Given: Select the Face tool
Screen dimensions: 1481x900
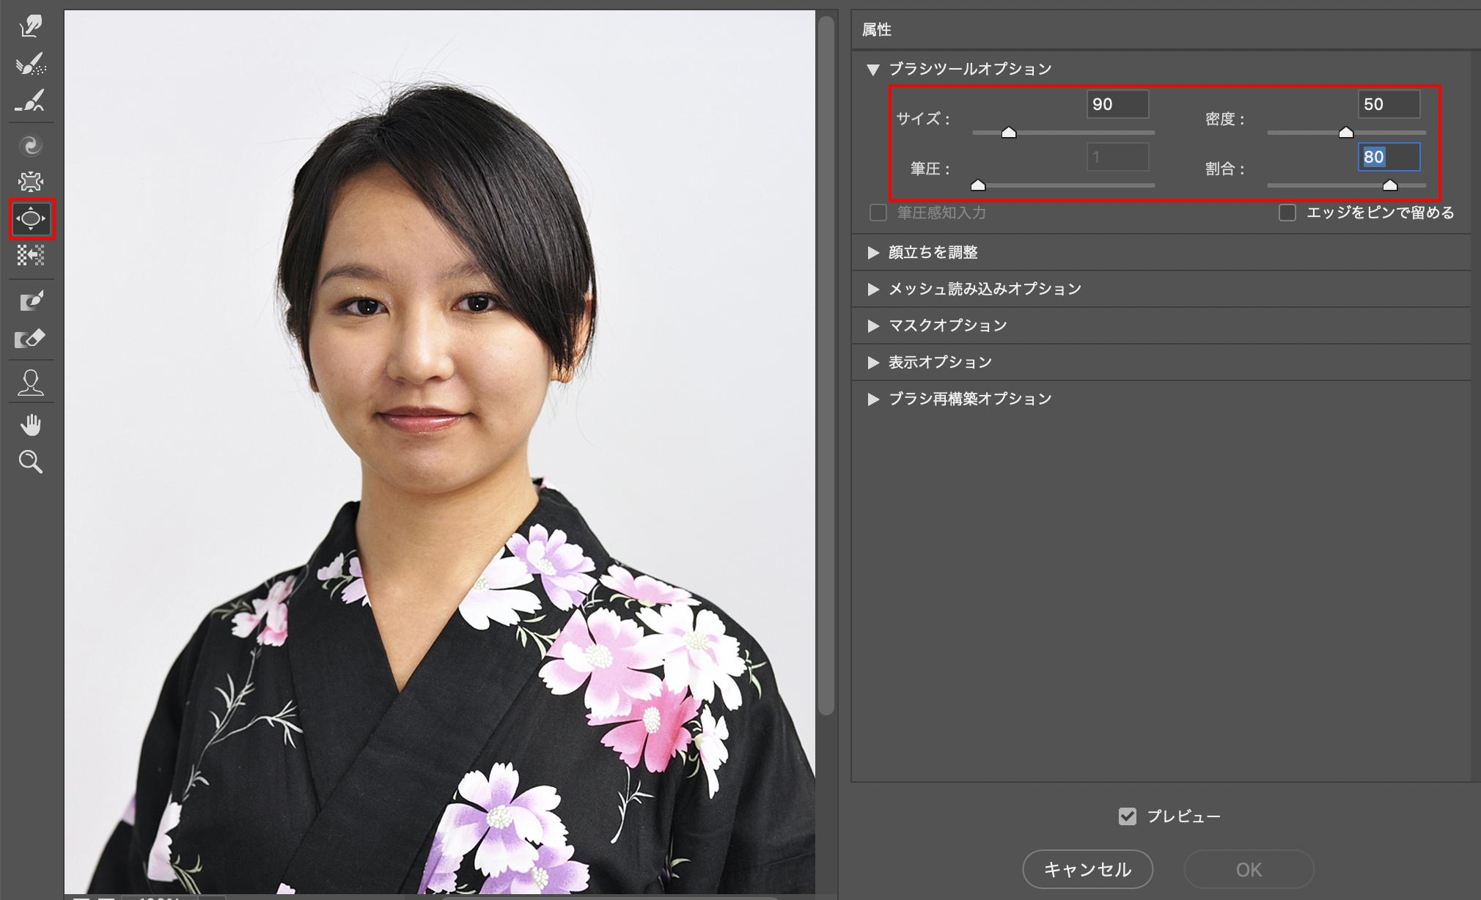Looking at the screenshot, I should (31, 383).
